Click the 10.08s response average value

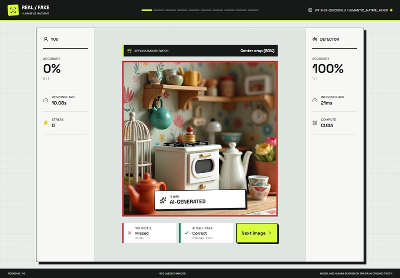click(59, 103)
